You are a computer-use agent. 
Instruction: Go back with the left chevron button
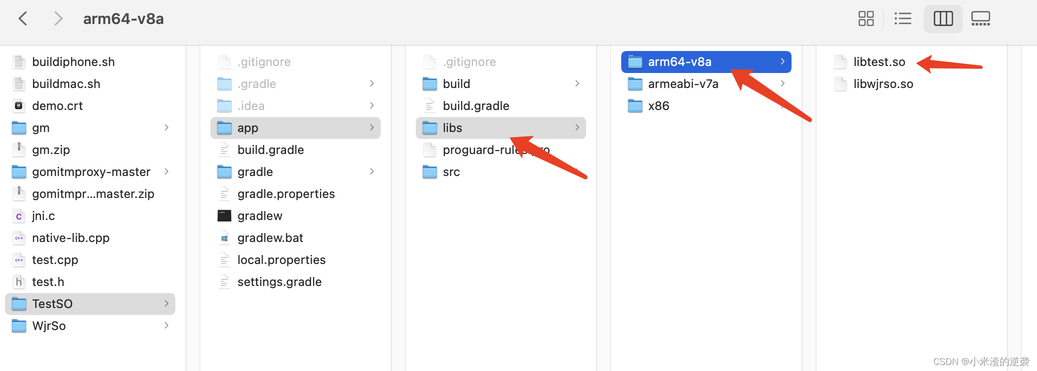(x=23, y=19)
